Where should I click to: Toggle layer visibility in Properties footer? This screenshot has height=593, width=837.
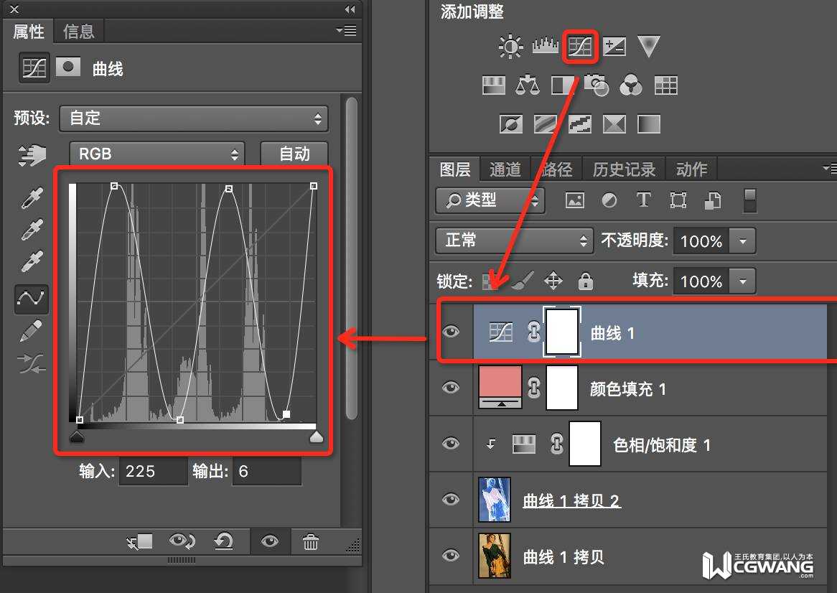point(270,542)
